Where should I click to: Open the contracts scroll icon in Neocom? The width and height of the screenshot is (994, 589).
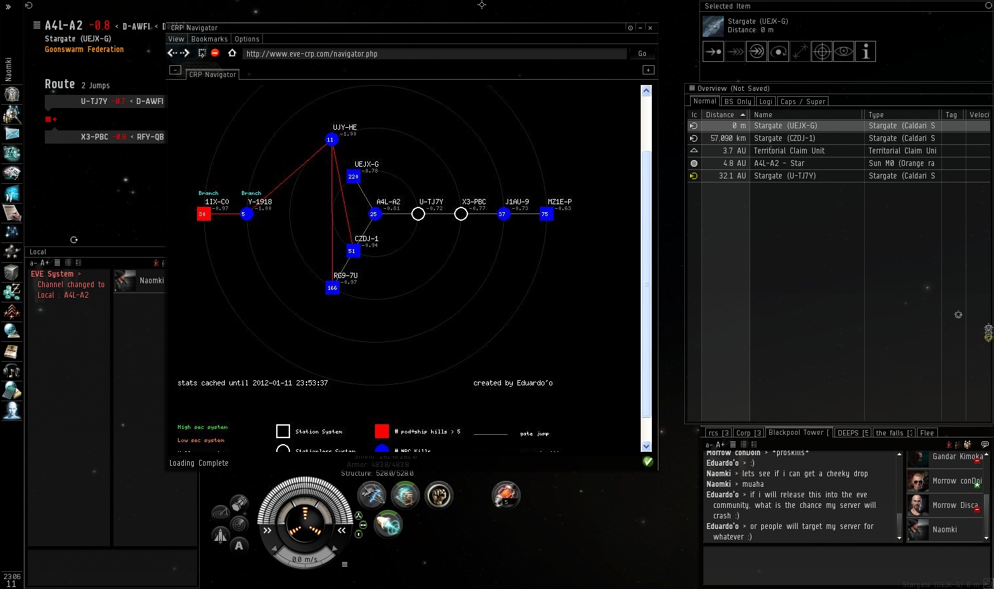point(12,213)
